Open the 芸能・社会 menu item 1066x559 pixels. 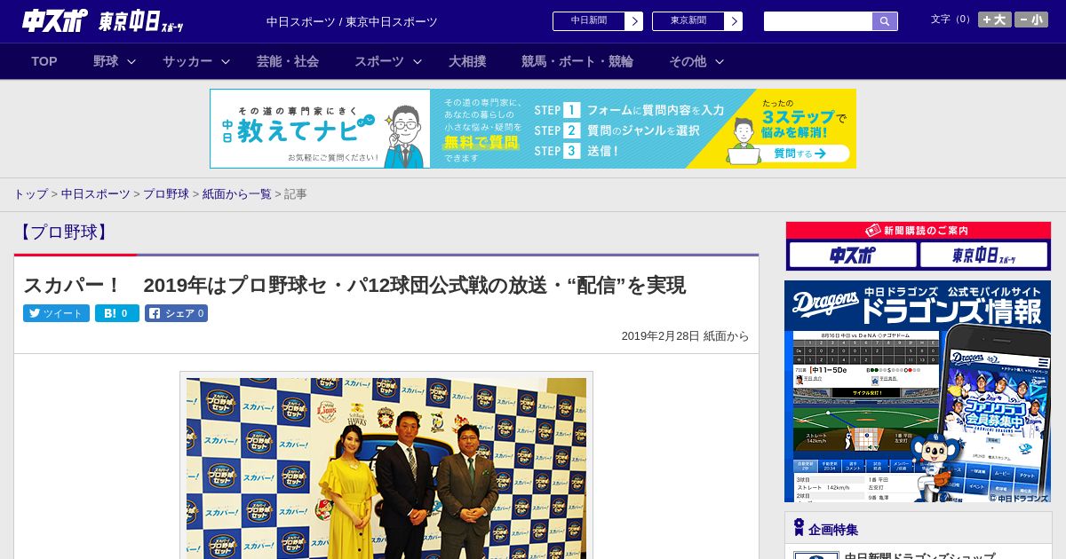point(288,61)
